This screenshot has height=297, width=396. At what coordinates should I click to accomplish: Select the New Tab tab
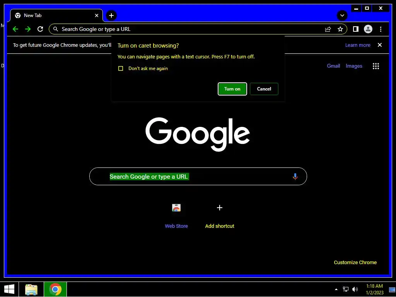point(56,15)
